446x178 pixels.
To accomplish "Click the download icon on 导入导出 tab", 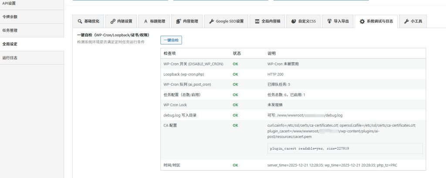I will [x=329, y=21].
